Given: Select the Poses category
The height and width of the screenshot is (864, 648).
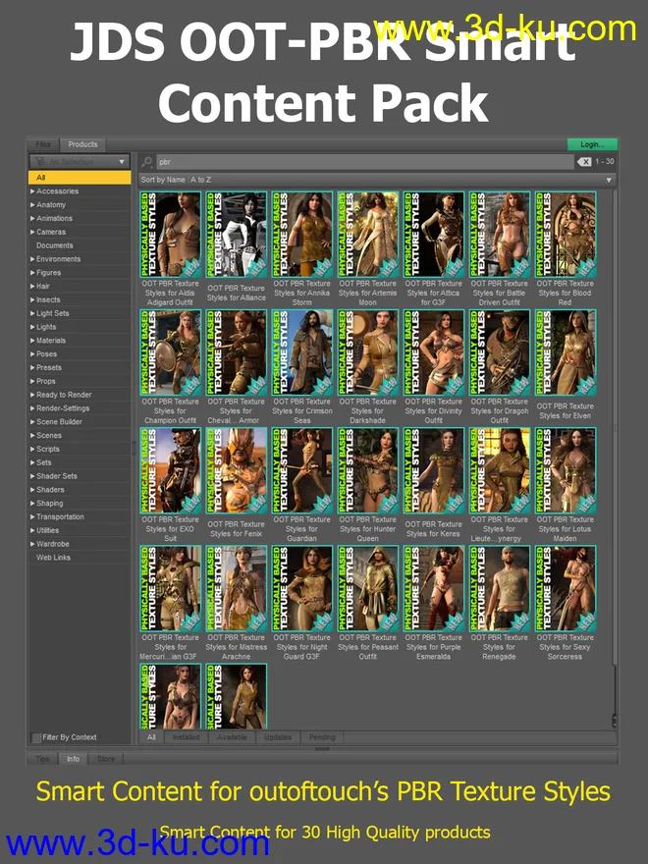Looking at the screenshot, I should click(46, 354).
